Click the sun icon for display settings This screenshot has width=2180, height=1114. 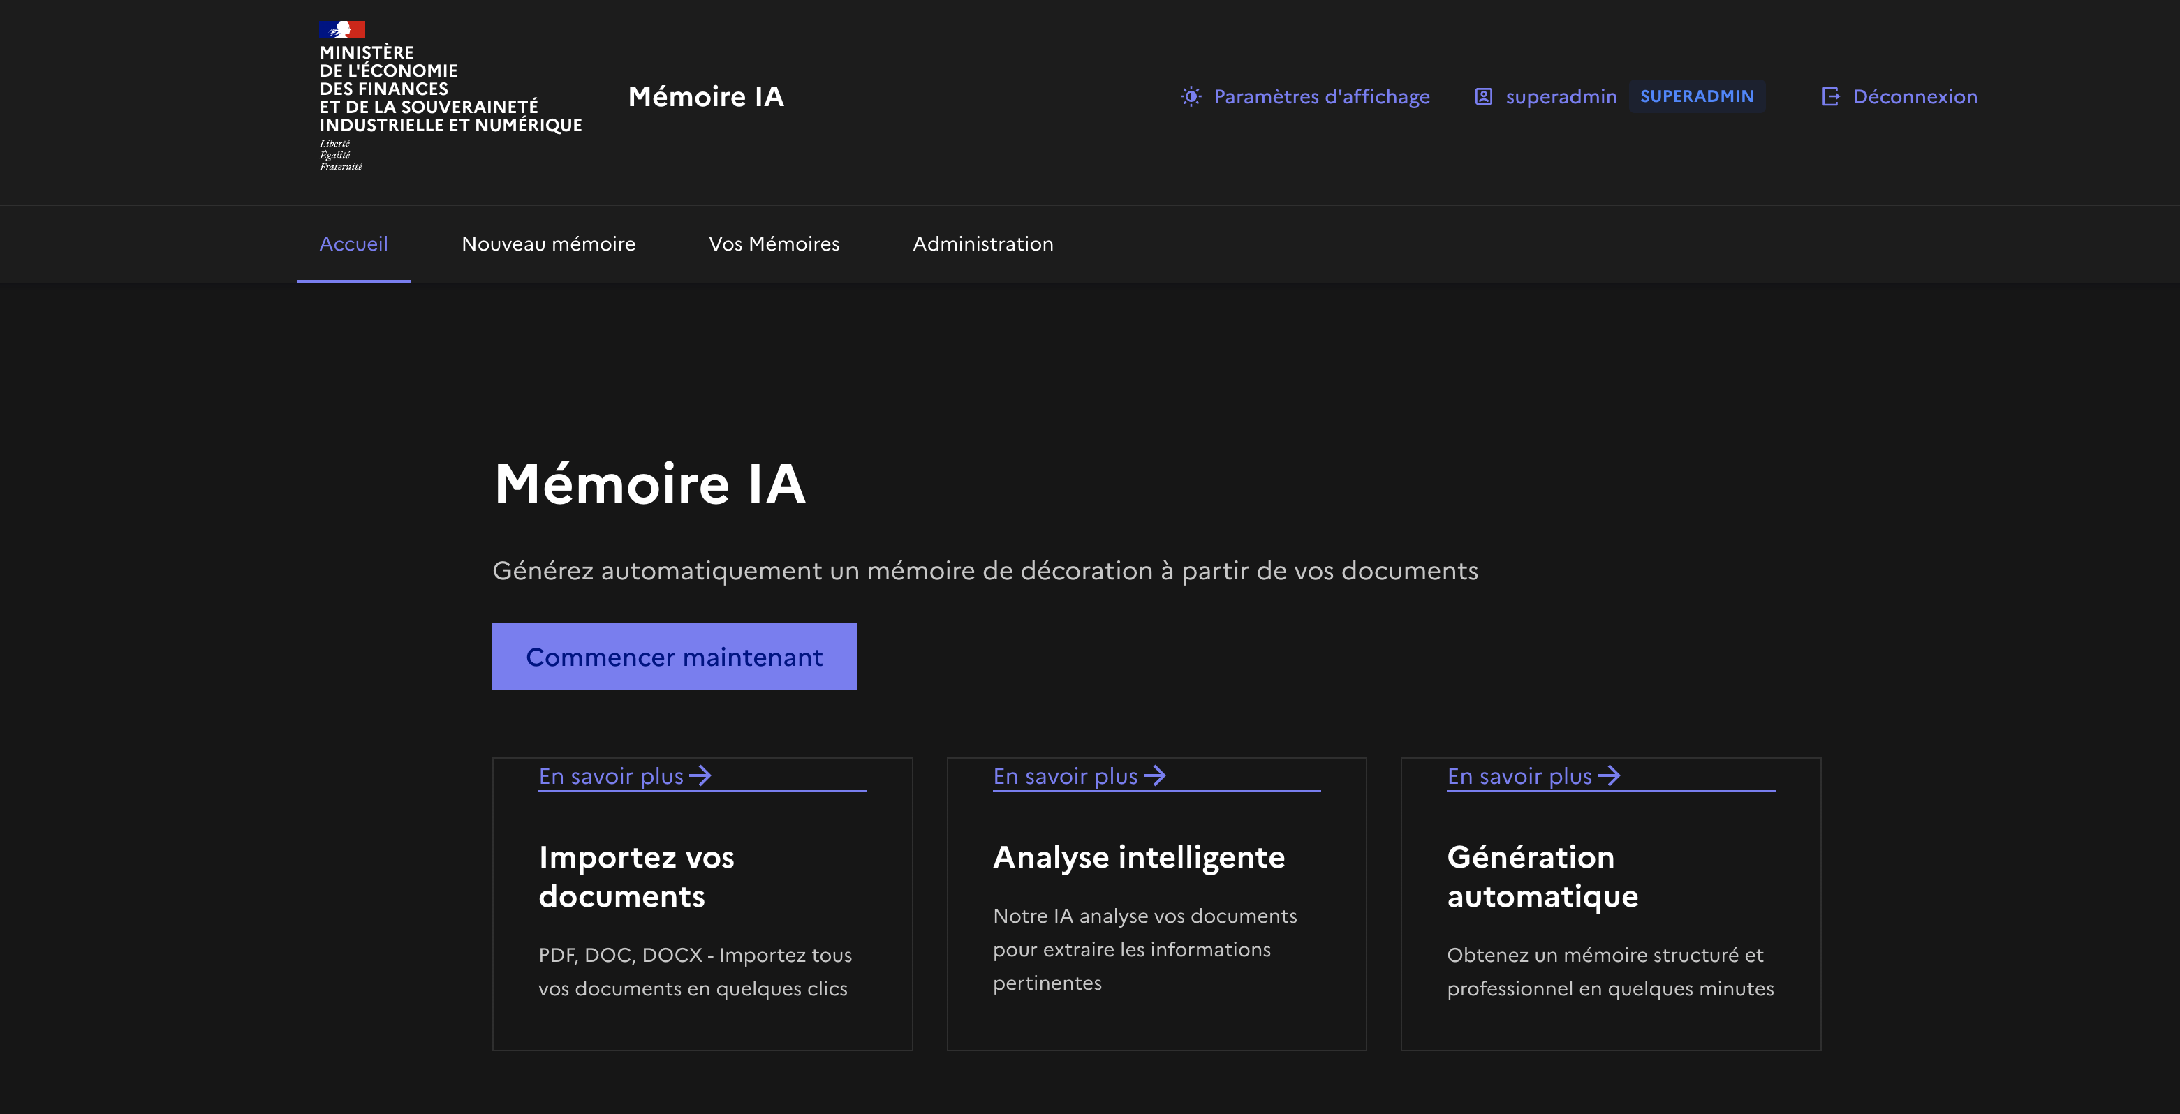coord(1191,96)
